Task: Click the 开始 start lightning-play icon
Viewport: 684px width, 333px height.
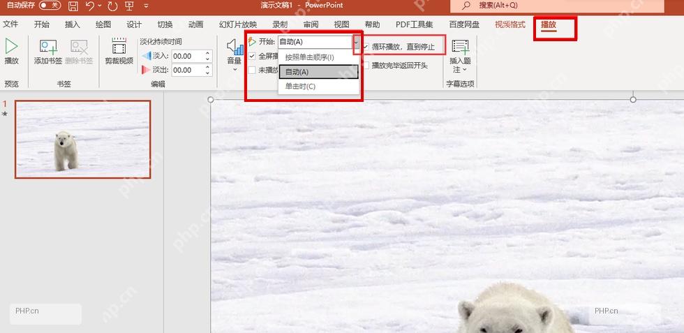Action: [253, 41]
